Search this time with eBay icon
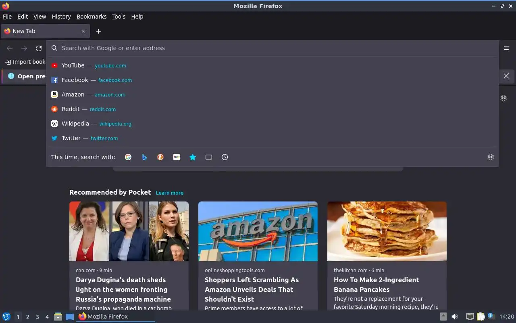The width and height of the screenshot is (516, 323). 177,157
